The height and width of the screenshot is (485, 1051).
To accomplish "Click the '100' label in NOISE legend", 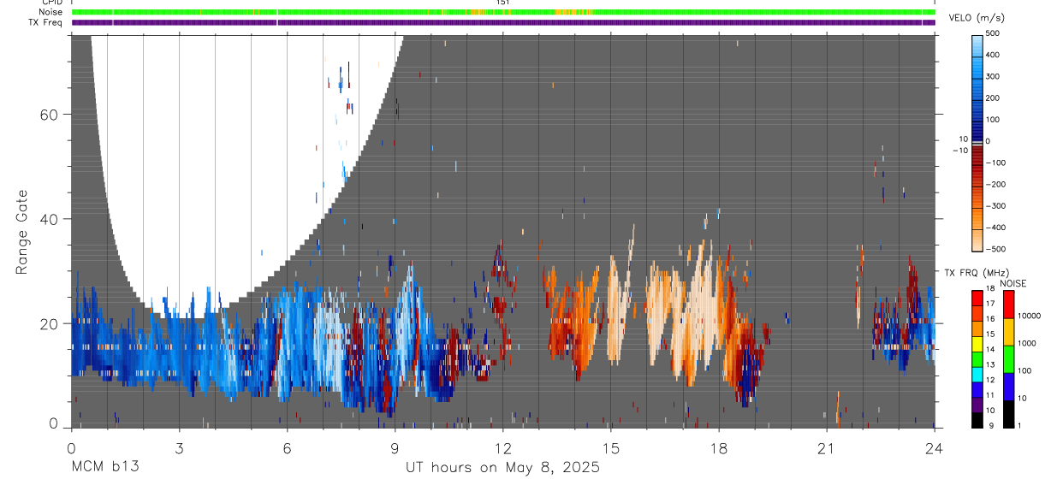I will 1024,370.
